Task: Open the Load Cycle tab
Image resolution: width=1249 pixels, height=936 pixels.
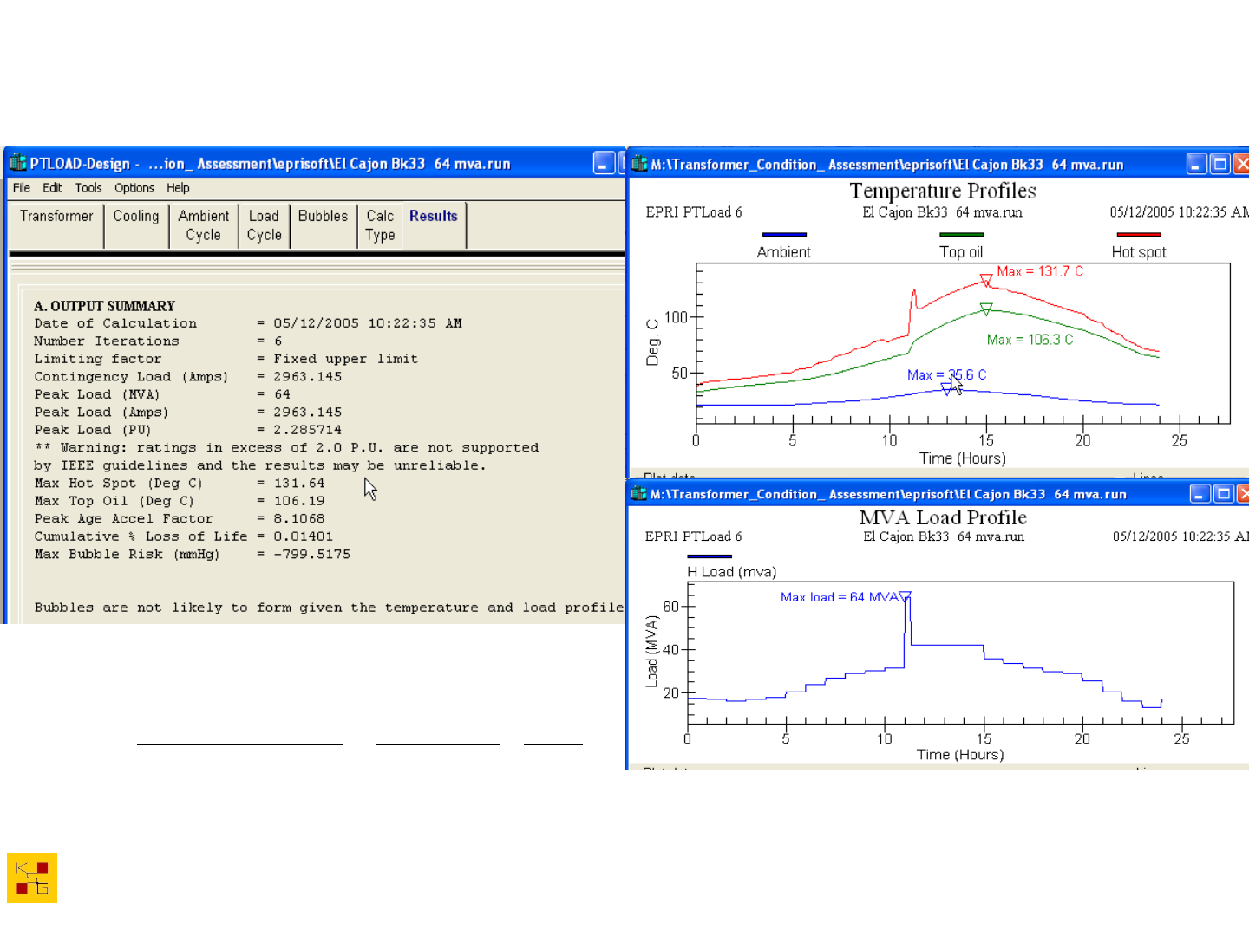Action: pyautogui.click(x=264, y=225)
